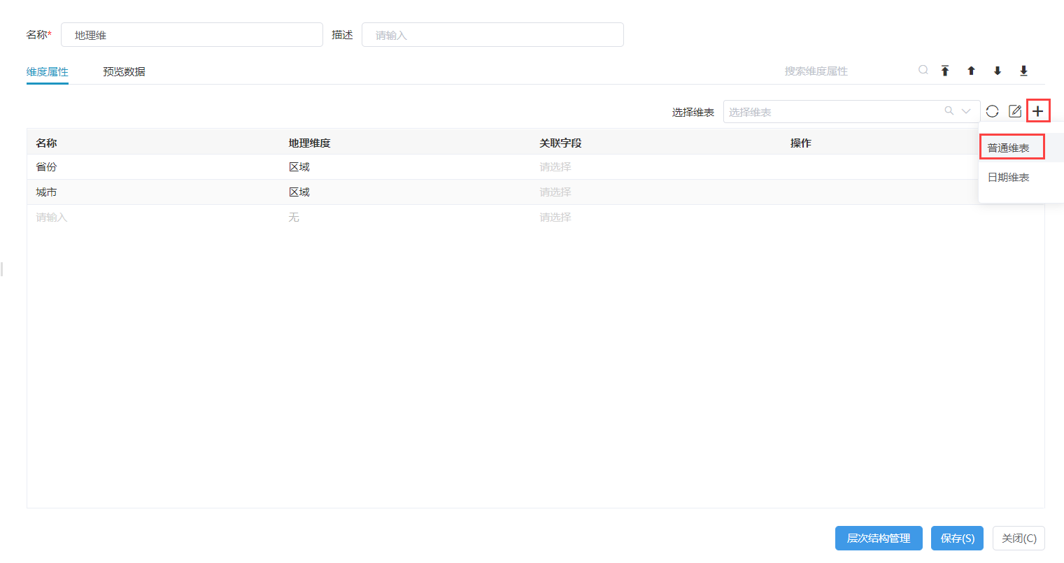The image size is (1064, 563).
Task: Click the 地理维度 column header
Action: click(309, 143)
